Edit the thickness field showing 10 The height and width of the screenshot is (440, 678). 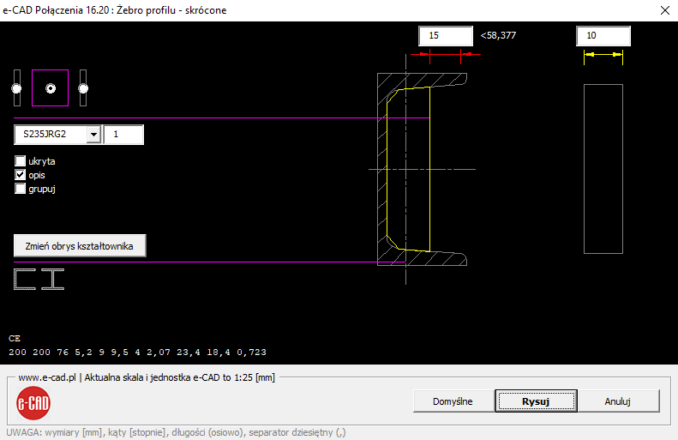click(x=603, y=35)
